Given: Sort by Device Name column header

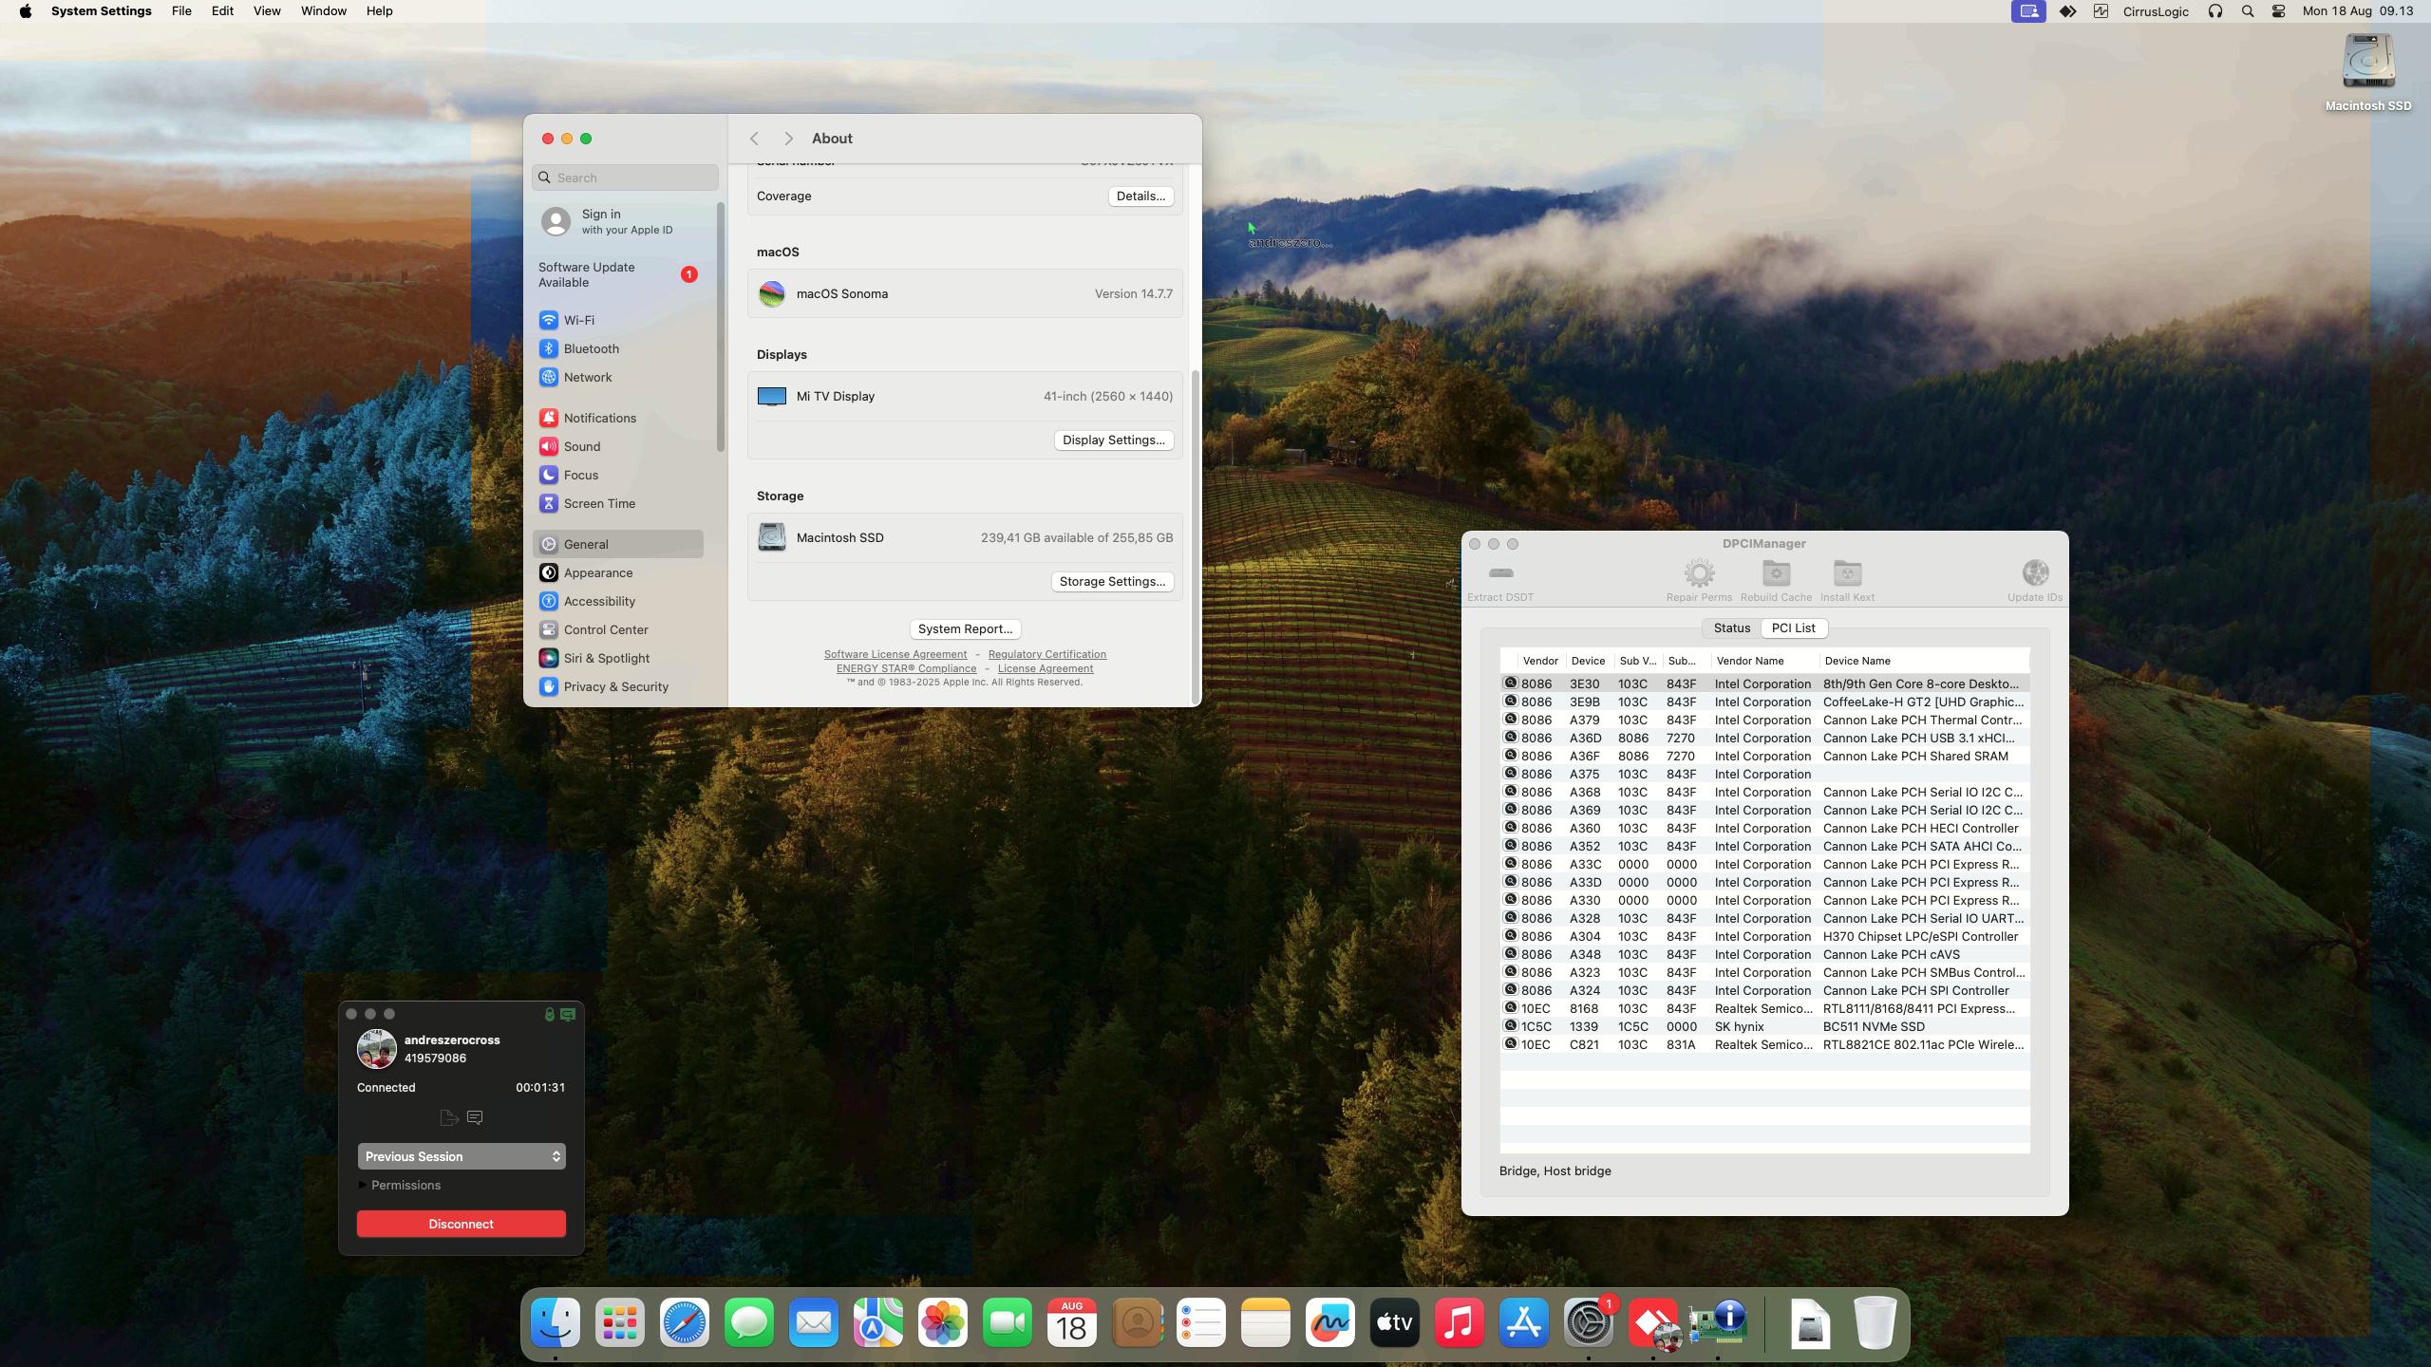Looking at the screenshot, I should [1856, 661].
